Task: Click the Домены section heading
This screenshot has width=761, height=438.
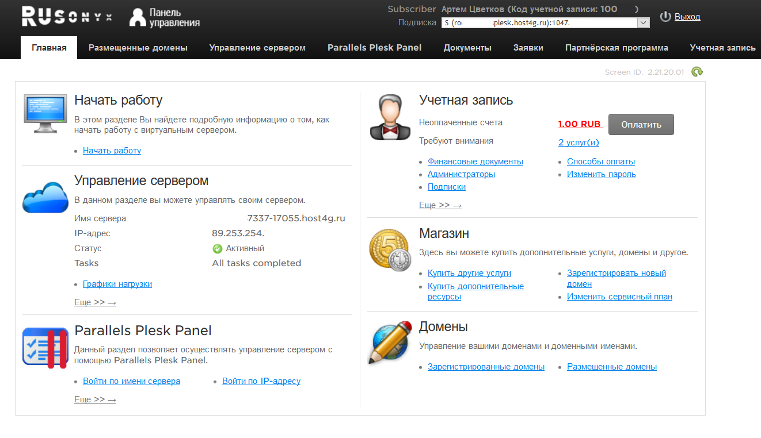Action: [x=443, y=327]
